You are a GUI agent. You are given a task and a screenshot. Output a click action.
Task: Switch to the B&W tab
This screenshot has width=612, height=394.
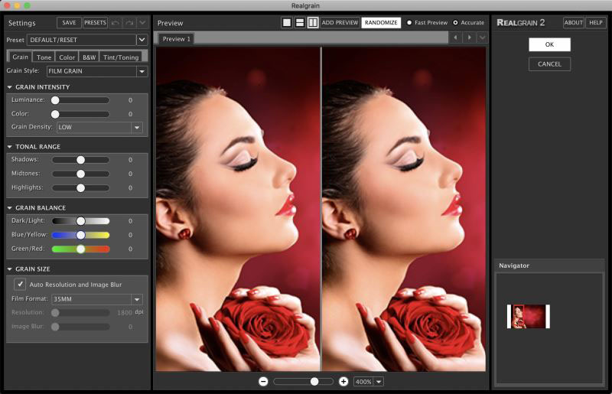89,57
